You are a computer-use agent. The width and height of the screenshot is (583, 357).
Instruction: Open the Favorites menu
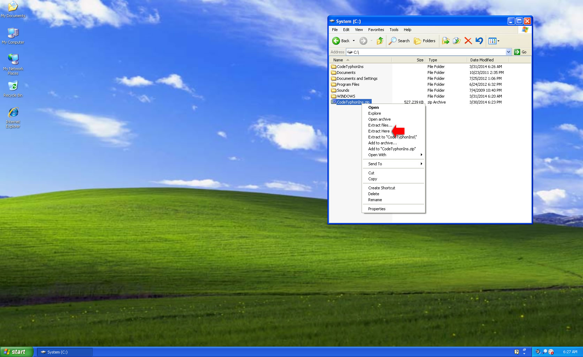376,30
